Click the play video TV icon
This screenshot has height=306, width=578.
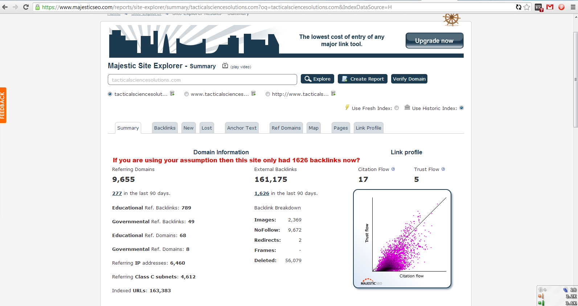pos(225,66)
